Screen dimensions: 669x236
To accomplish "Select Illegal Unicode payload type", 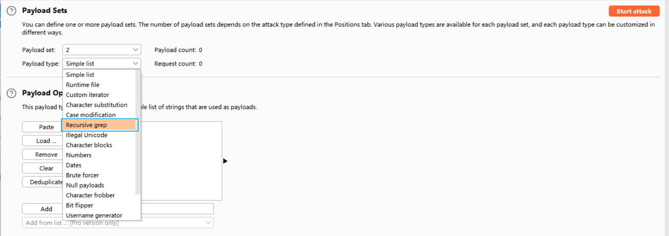I will click(86, 135).
